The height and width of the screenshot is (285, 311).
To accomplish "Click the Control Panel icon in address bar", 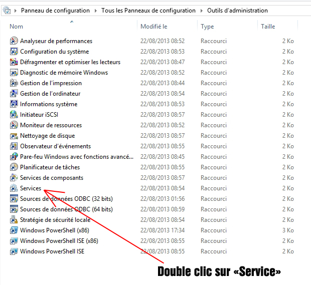I will 7,10.
